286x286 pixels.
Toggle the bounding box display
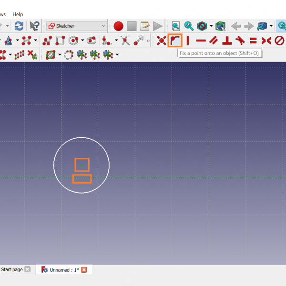220,26
